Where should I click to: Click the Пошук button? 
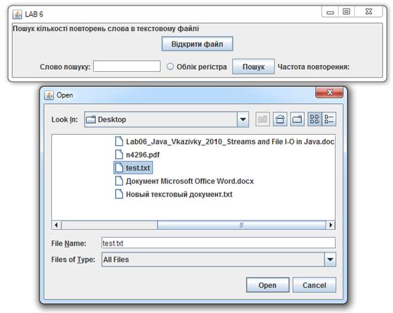pos(253,67)
